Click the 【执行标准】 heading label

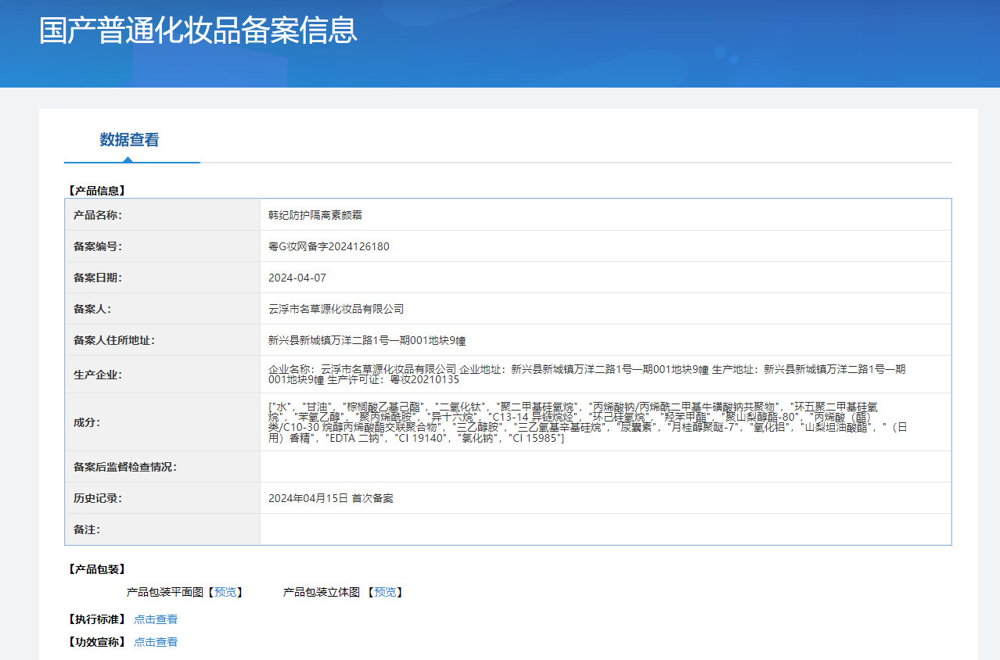click(96, 619)
